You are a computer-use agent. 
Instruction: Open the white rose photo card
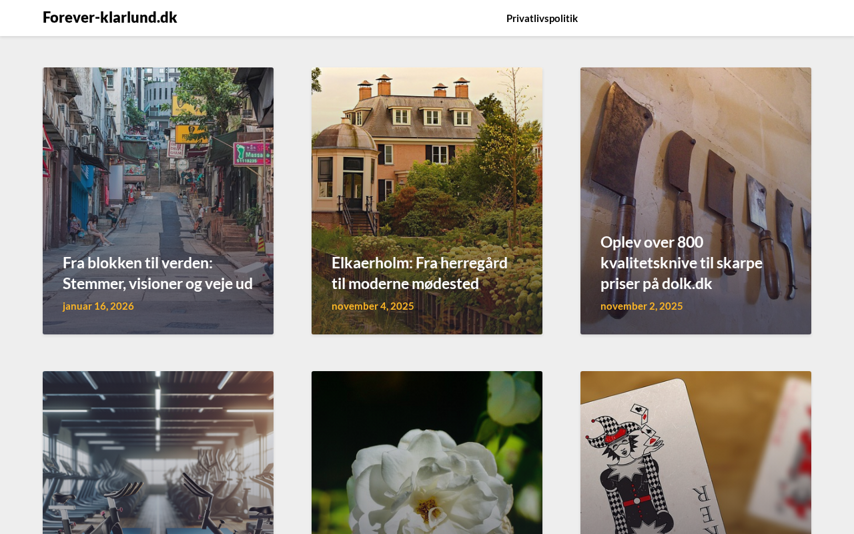click(427, 453)
